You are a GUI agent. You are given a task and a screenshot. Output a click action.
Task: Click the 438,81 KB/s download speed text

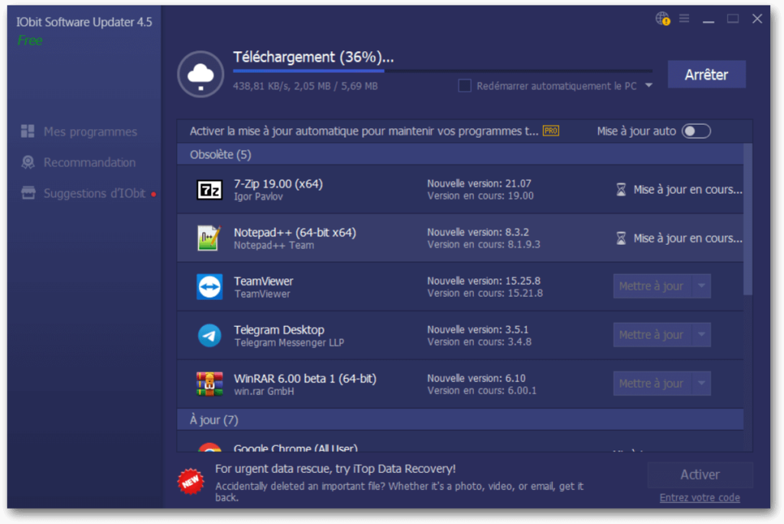pos(260,86)
